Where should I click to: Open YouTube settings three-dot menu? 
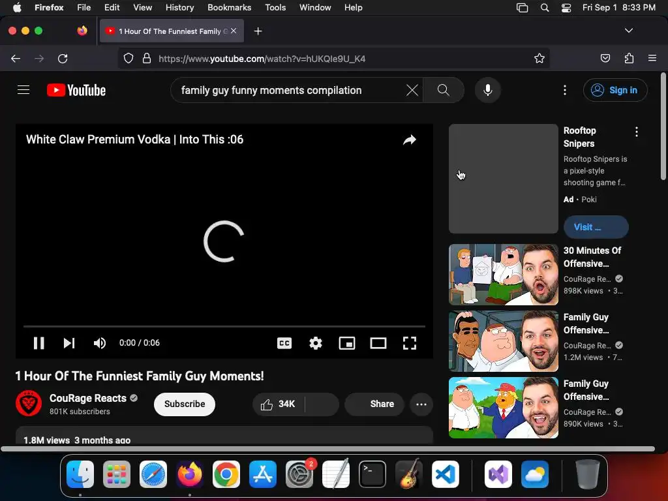565,90
